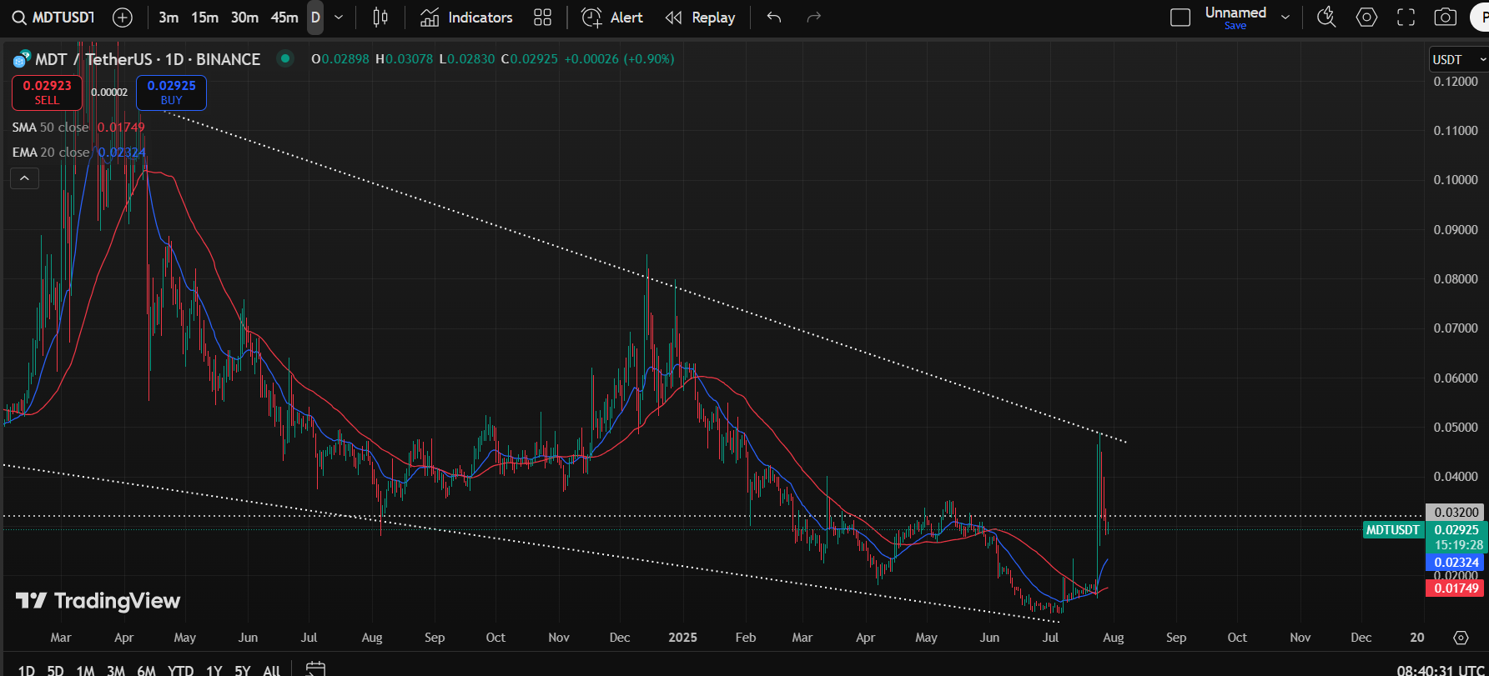This screenshot has height=676, width=1489.
Task: Select the 1M date range
Action: (x=85, y=670)
